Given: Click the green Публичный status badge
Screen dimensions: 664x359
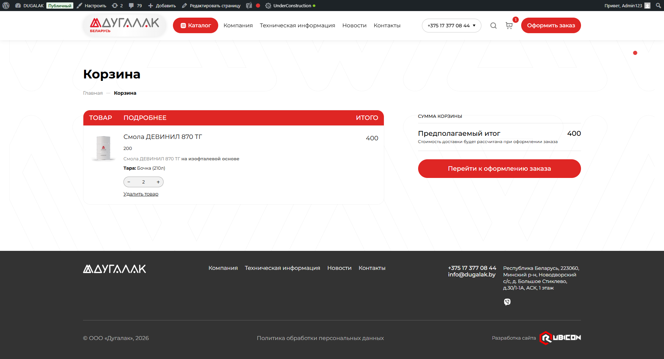Looking at the screenshot, I should pyautogui.click(x=60, y=6).
